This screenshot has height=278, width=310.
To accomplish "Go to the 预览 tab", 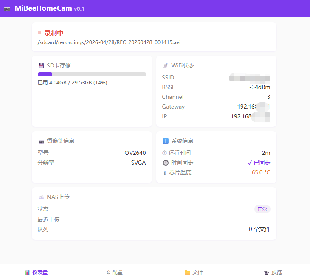I will point(273,272).
